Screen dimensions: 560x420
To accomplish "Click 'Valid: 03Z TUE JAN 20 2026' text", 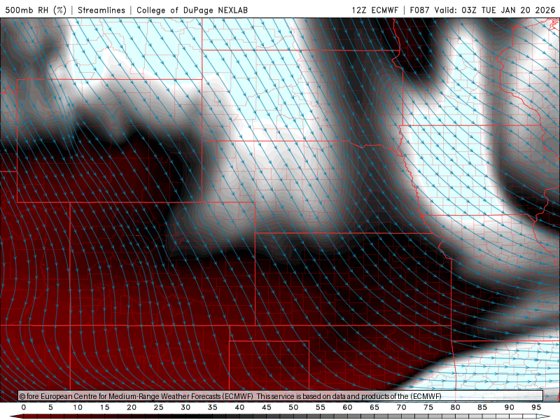I will [x=495, y=10].
